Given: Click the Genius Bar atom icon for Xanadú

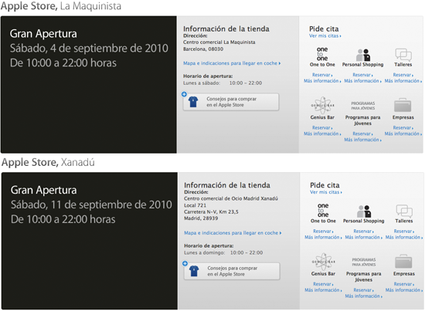Looking at the screenshot, I should (x=323, y=262).
